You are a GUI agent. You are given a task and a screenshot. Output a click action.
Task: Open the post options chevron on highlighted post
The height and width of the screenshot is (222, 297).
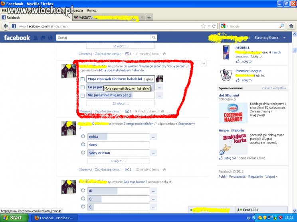click(x=204, y=63)
